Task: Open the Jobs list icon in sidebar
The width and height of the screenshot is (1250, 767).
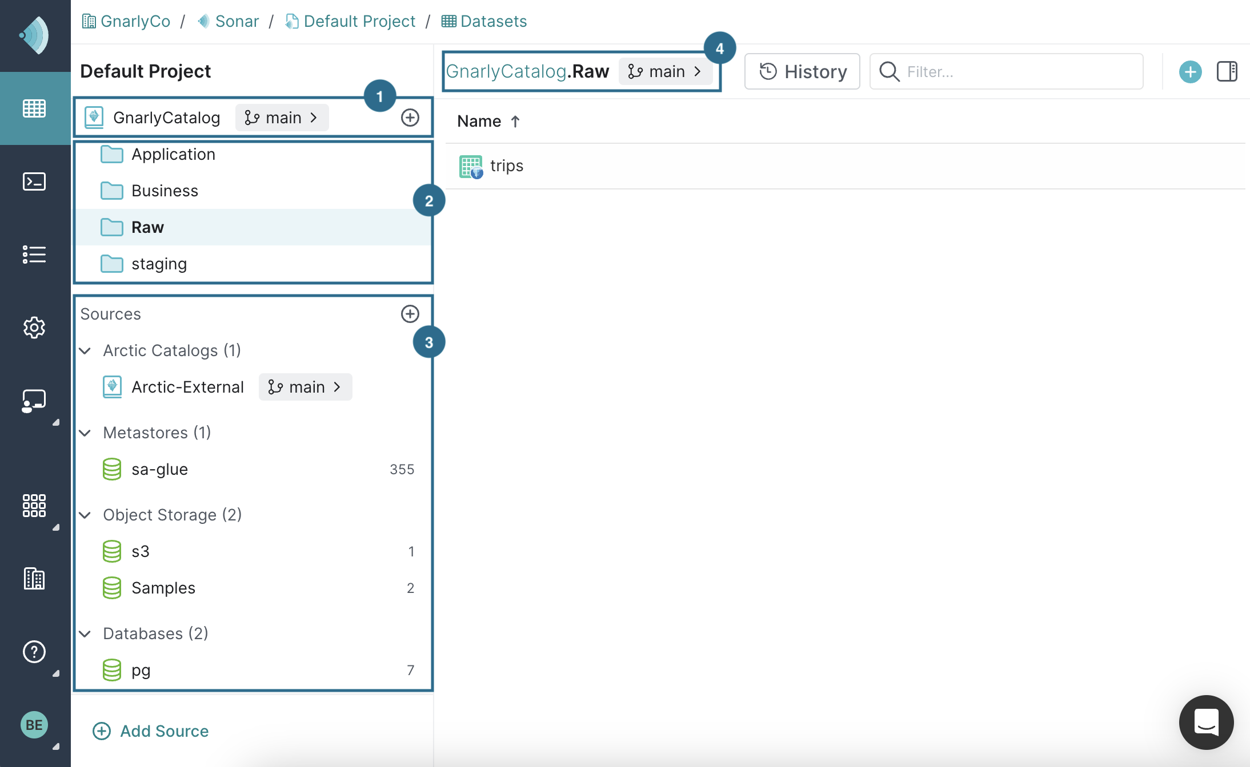Action: [35, 254]
